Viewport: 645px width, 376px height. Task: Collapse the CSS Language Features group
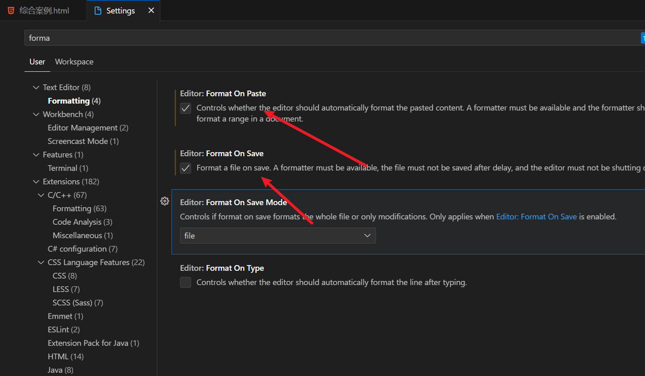pos(41,262)
